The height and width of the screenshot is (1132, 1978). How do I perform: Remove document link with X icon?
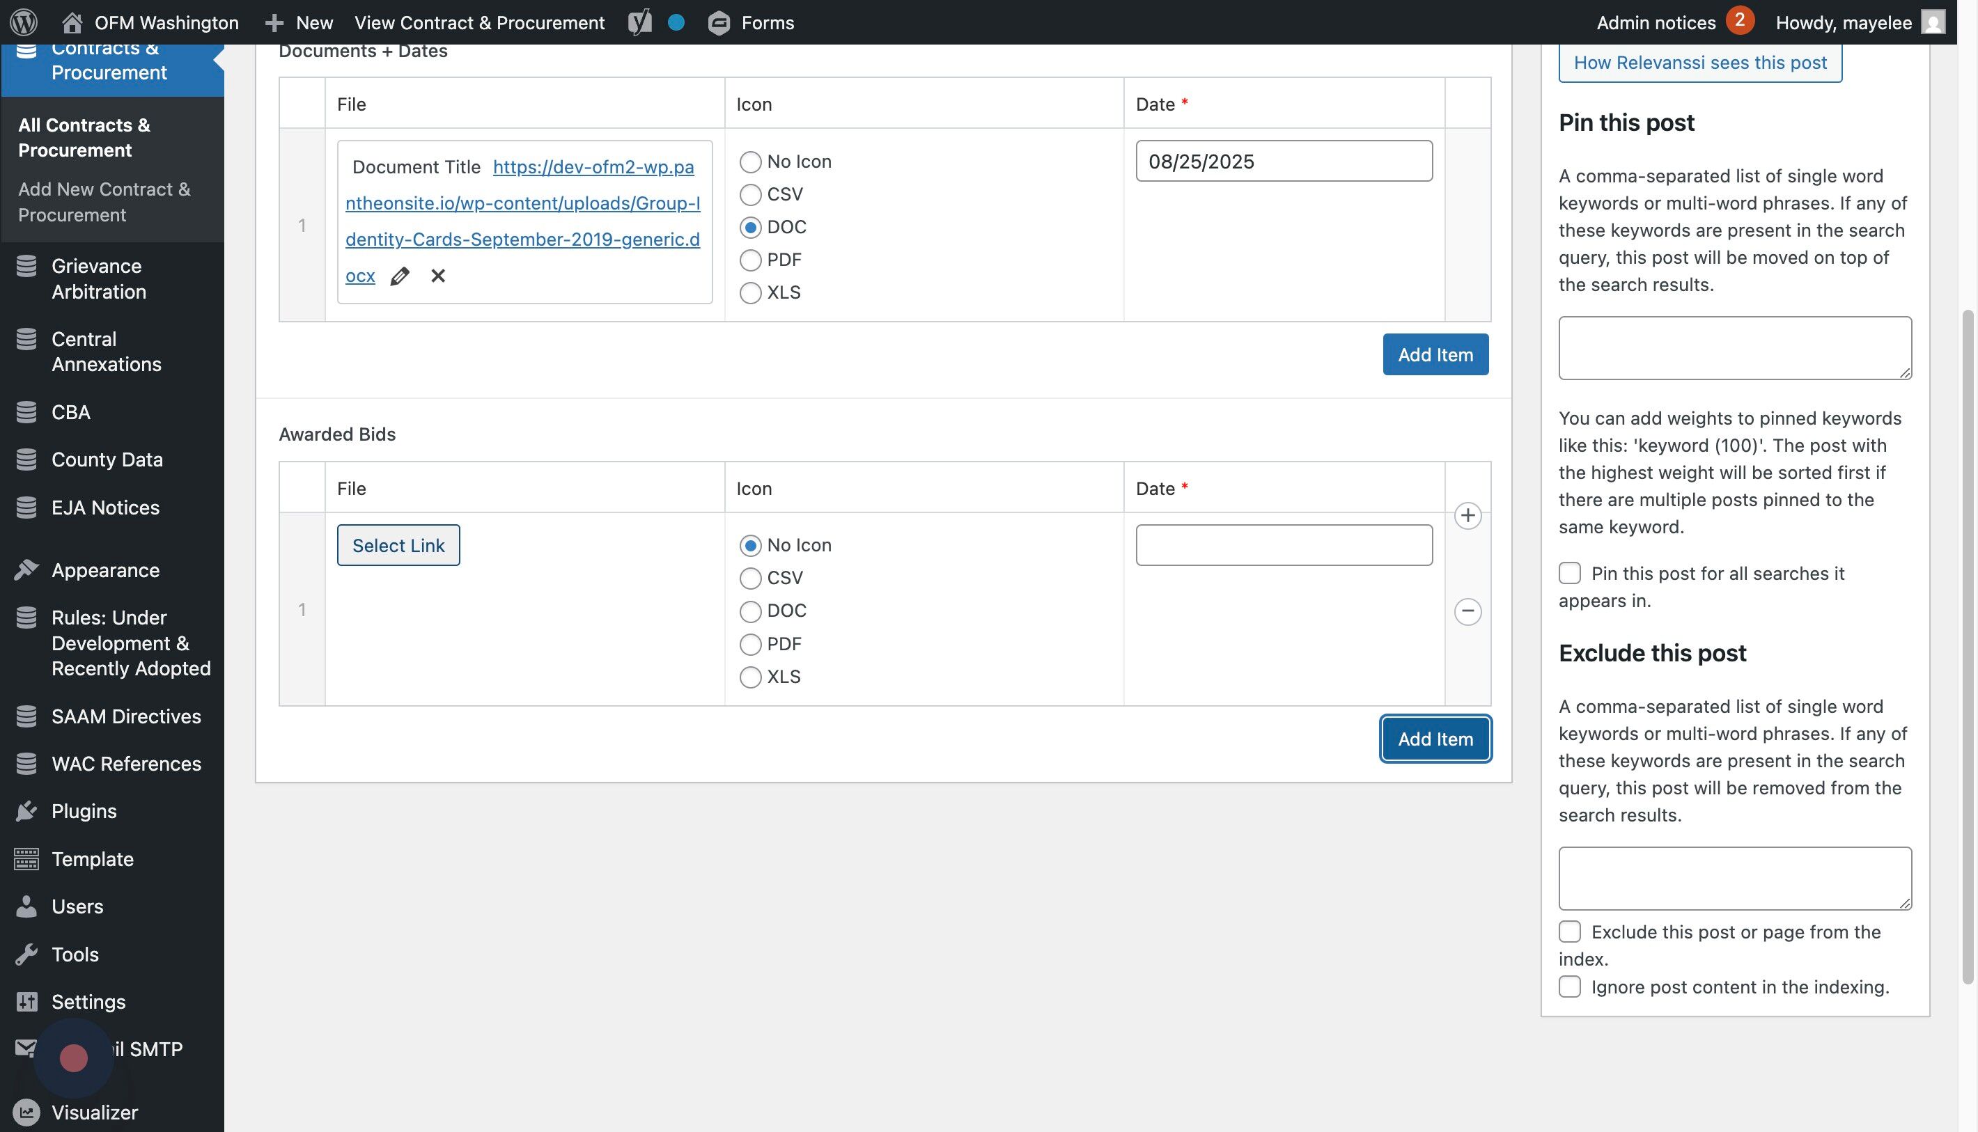[438, 276]
